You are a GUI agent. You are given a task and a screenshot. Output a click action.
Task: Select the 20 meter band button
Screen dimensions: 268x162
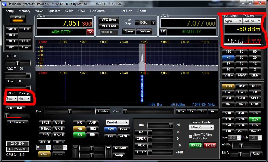click(255, 58)
